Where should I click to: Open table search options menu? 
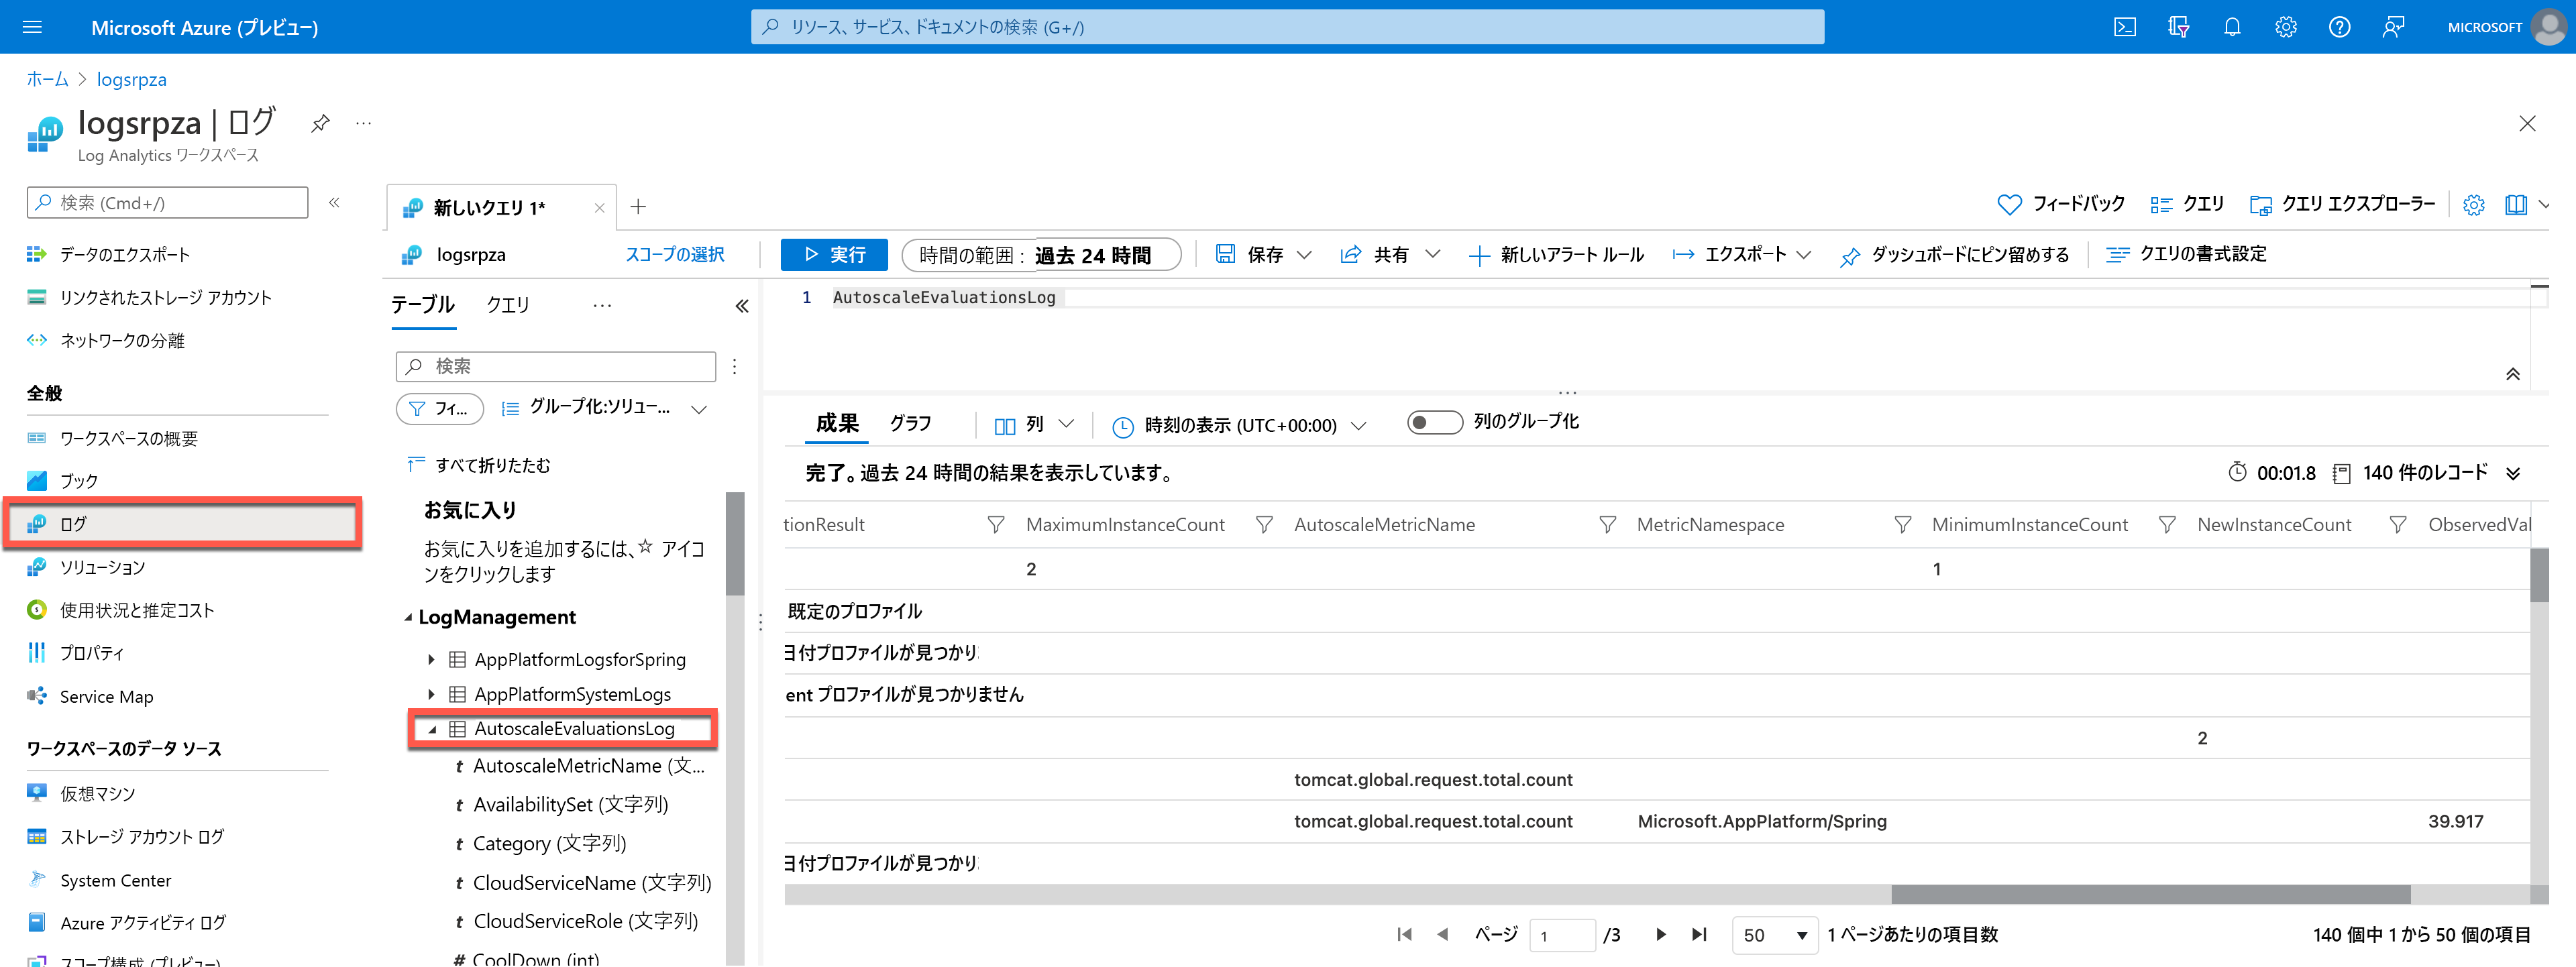[735, 366]
